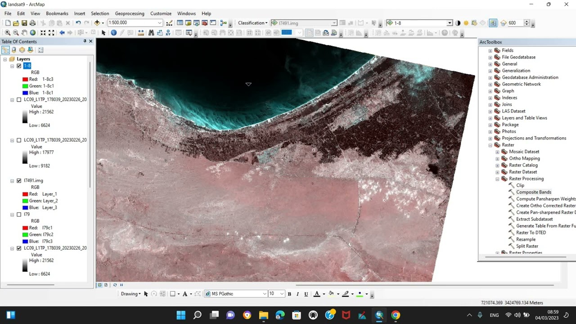Save the map document

[24, 23]
